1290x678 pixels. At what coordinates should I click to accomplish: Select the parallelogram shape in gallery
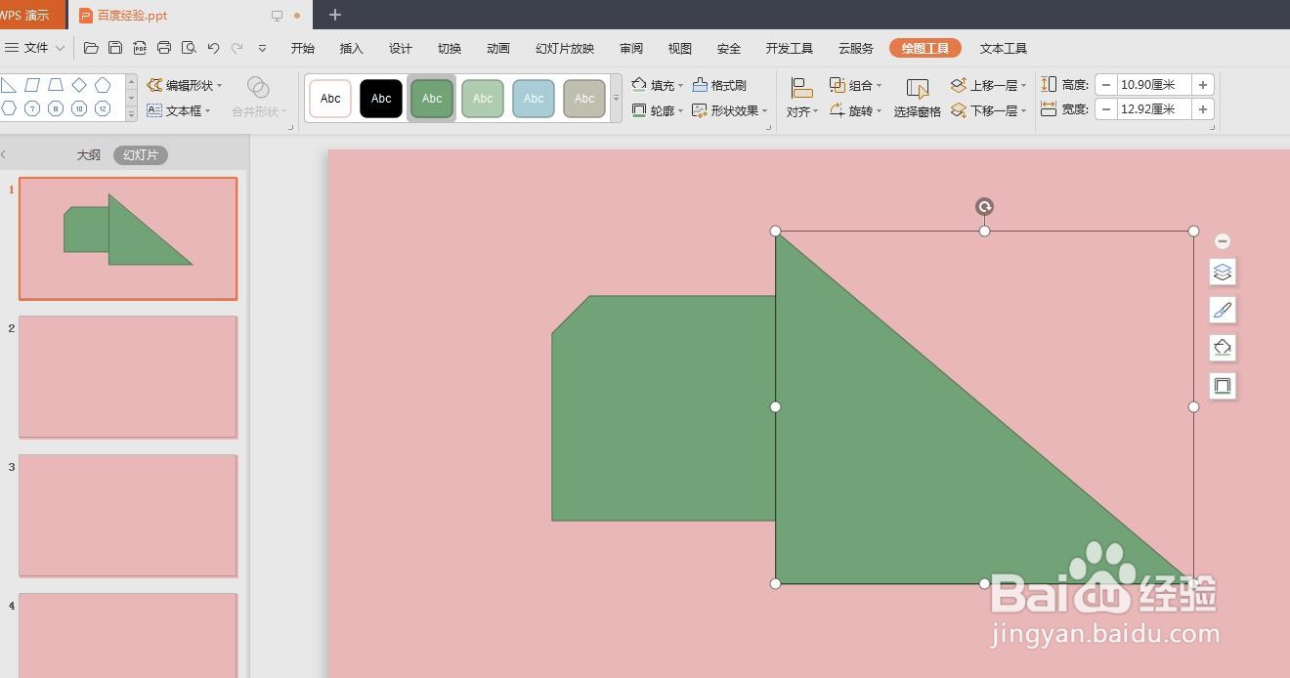[32, 85]
